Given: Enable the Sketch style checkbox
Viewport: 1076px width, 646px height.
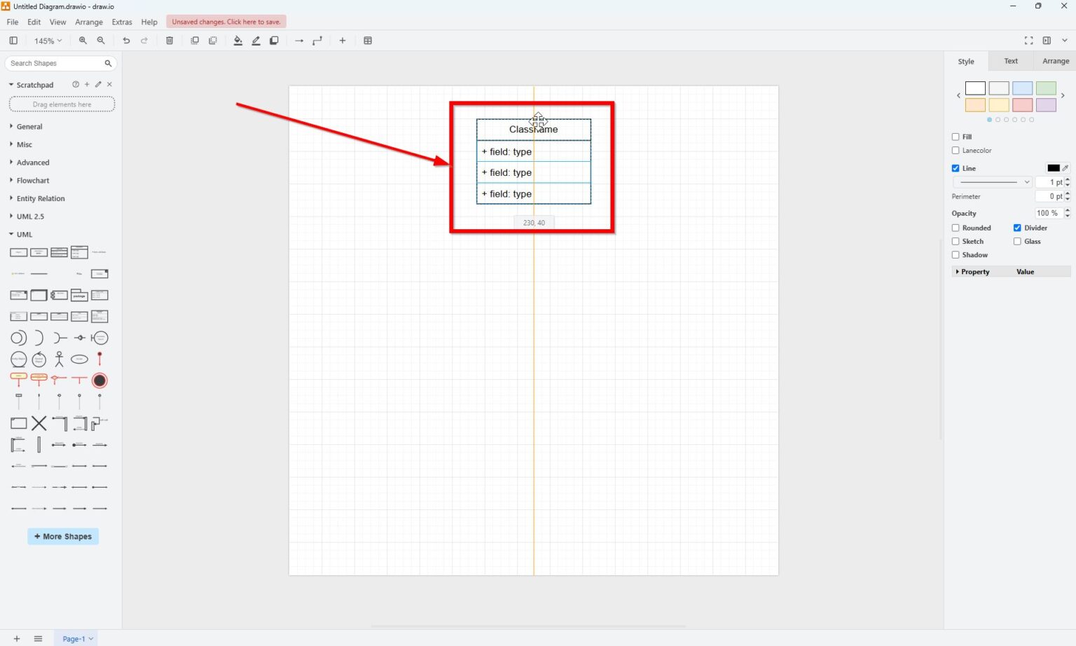Looking at the screenshot, I should click(x=956, y=241).
